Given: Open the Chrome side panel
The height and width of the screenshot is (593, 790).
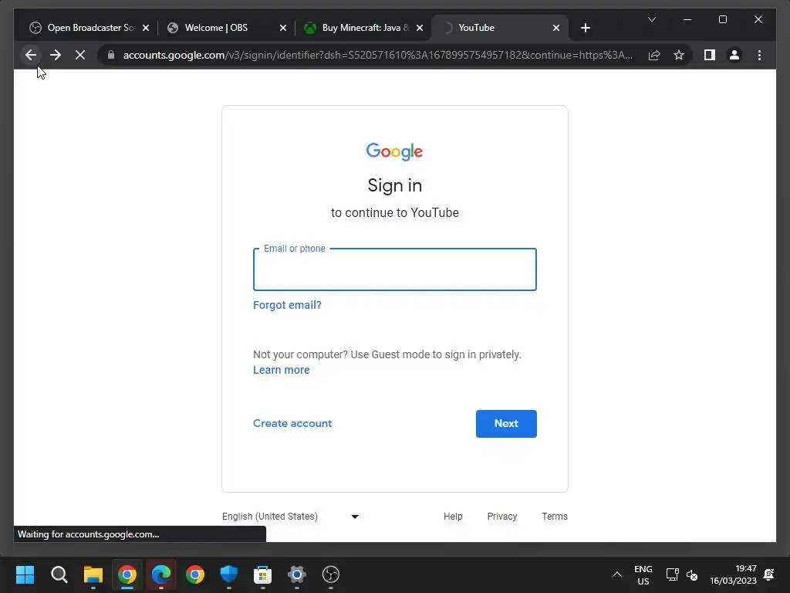Looking at the screenshot, I should click(x=710, y=55).
